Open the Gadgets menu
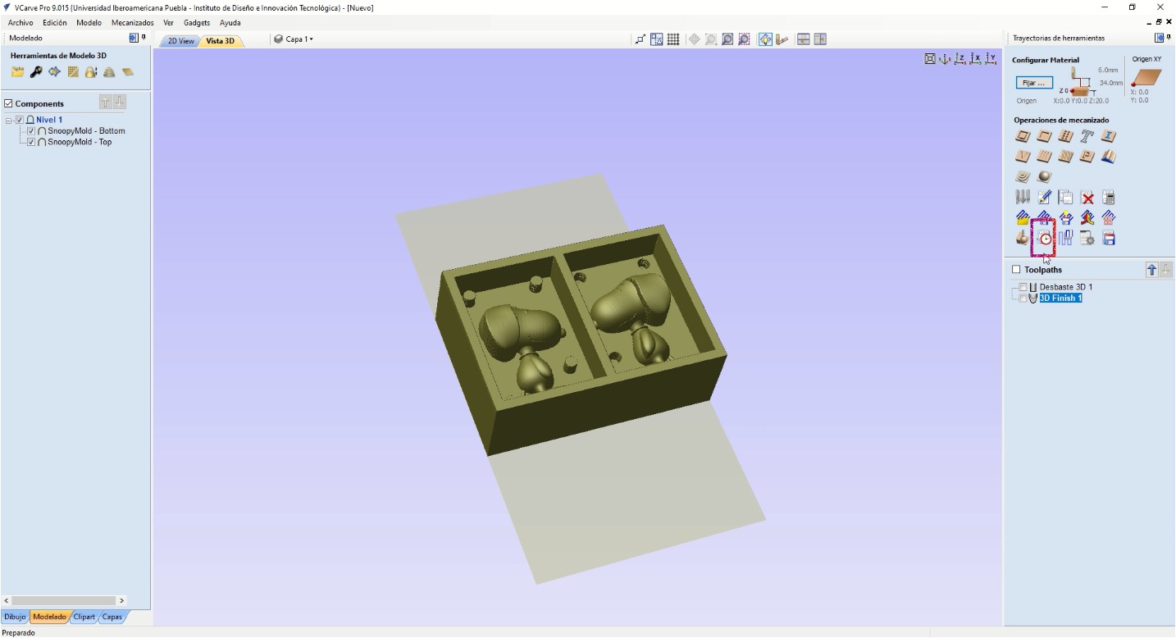1176x638 pixels. 197,23
